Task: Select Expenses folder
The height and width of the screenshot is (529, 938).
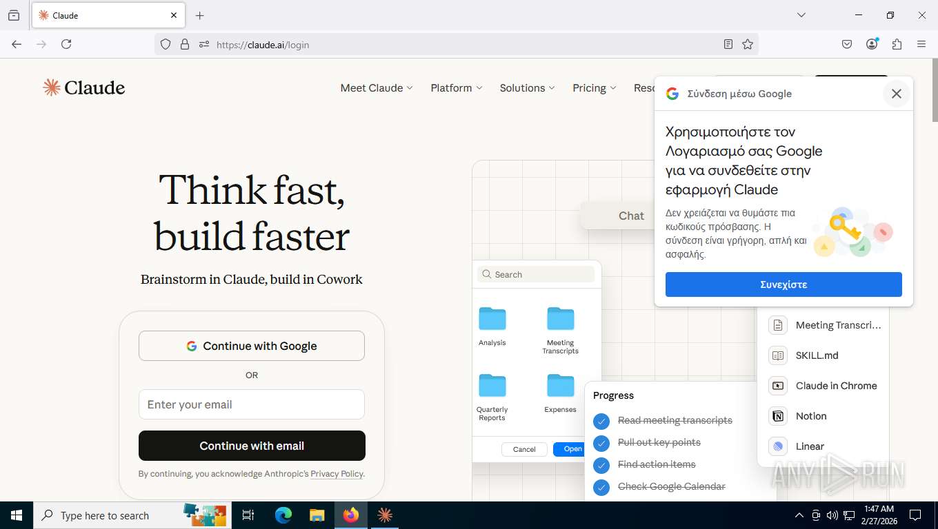Action: (x=560, y=393)
